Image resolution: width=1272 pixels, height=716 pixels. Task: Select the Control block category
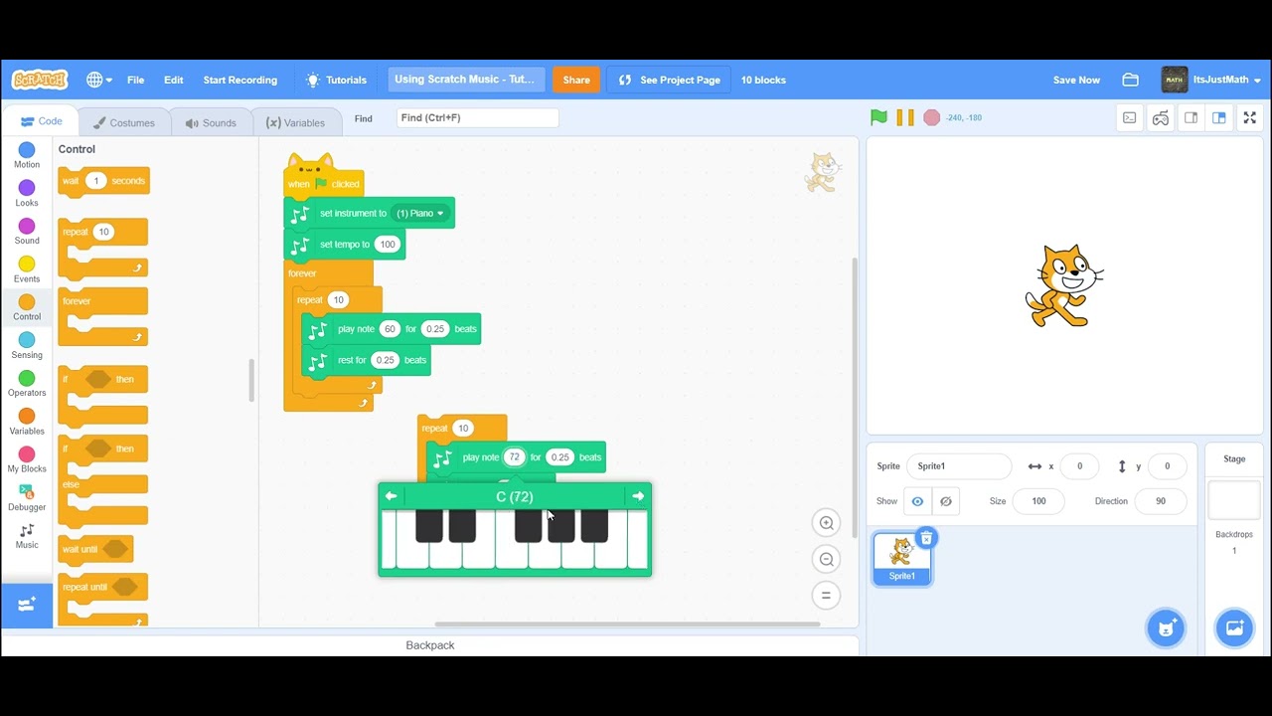pyautogui.click(x=27, y=308)
